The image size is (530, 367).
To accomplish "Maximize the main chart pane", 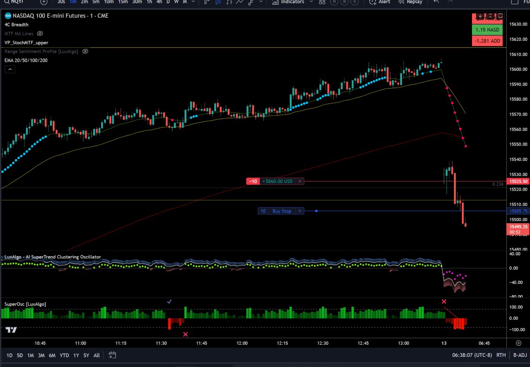I will coord(501,16).
